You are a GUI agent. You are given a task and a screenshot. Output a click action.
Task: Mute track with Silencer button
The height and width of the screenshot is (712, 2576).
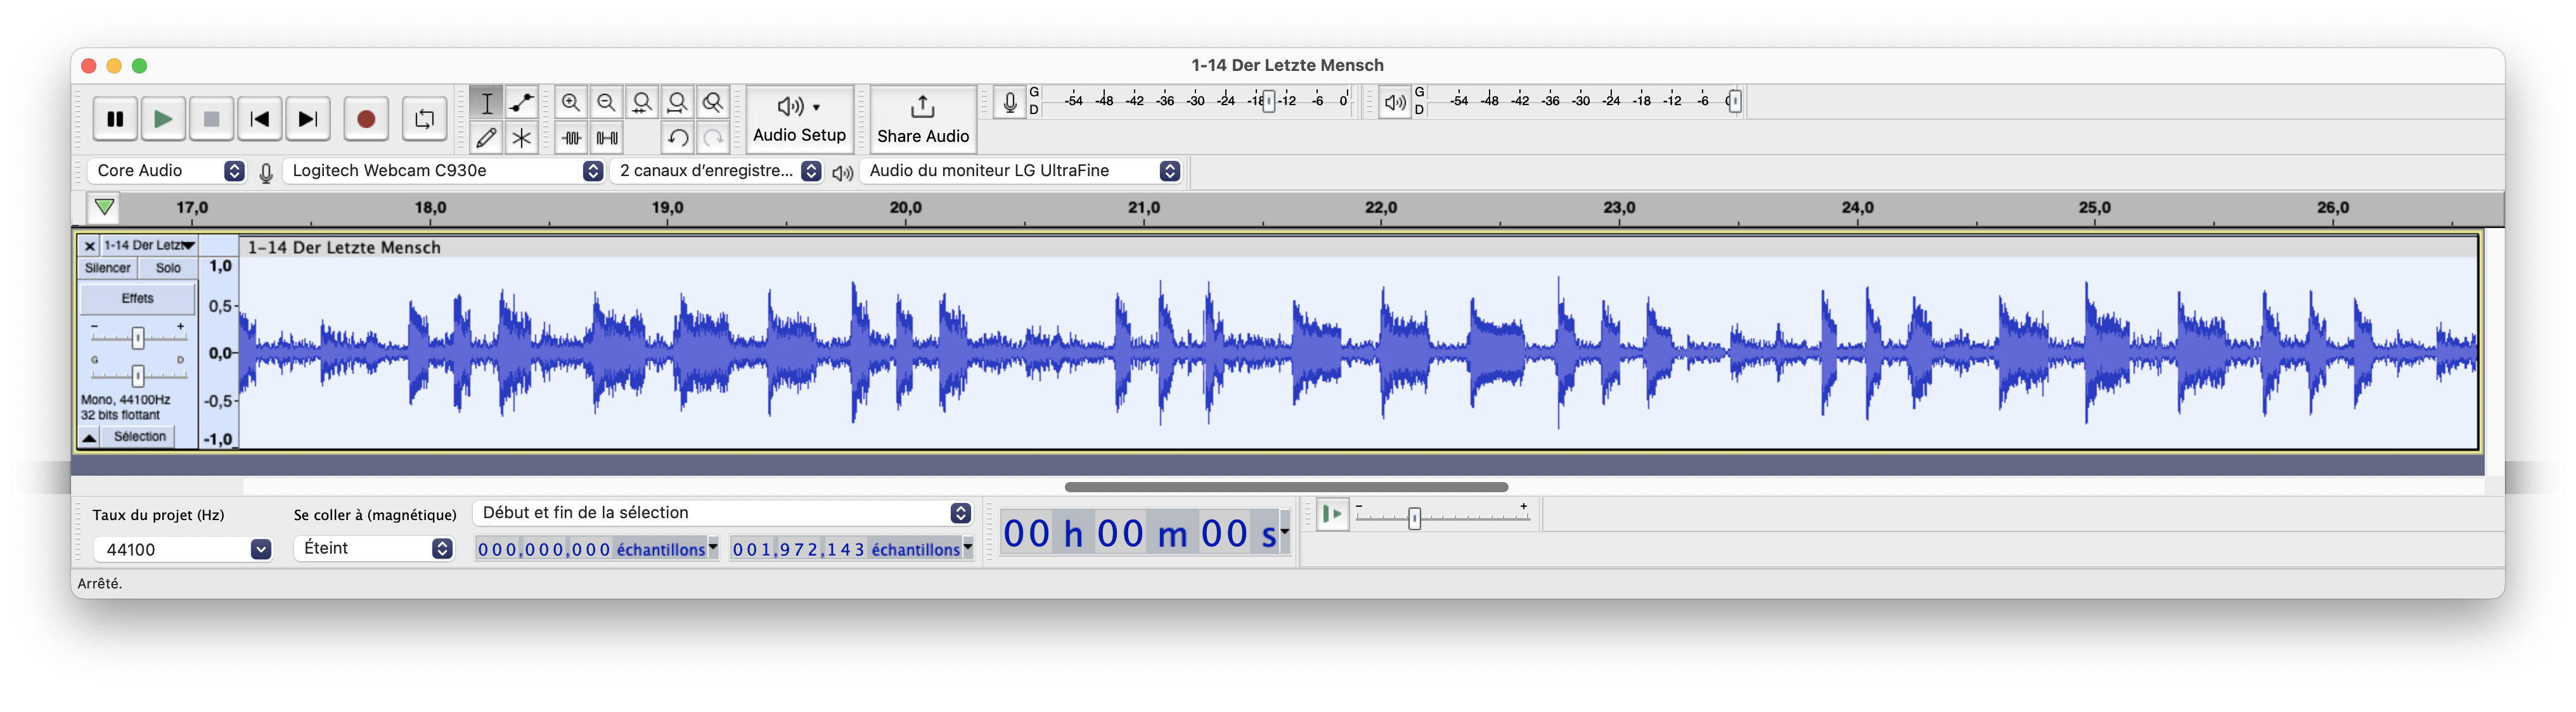tap(108, 268)
